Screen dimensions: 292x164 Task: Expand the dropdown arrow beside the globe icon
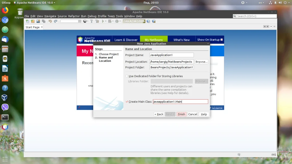(88, 21)
